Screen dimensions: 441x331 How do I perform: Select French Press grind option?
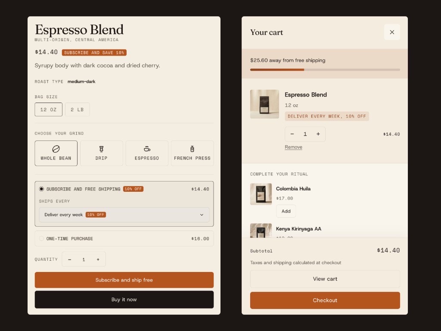(x=193, y=153)
